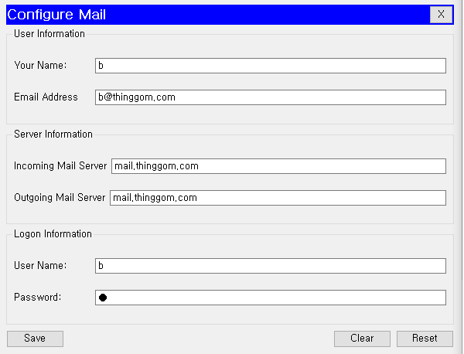Click the Configure Mail title text
The height and width of the screenshot is (354, 464).
(56, 15)
